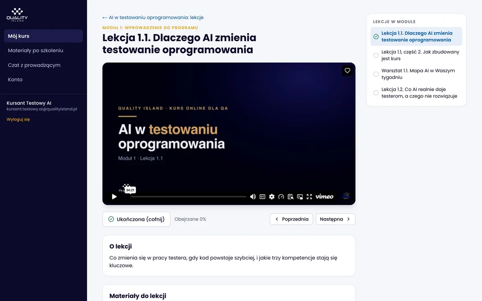Open Lekcja 1.2. Co AI realnie daje testerom

pos(416,93)
